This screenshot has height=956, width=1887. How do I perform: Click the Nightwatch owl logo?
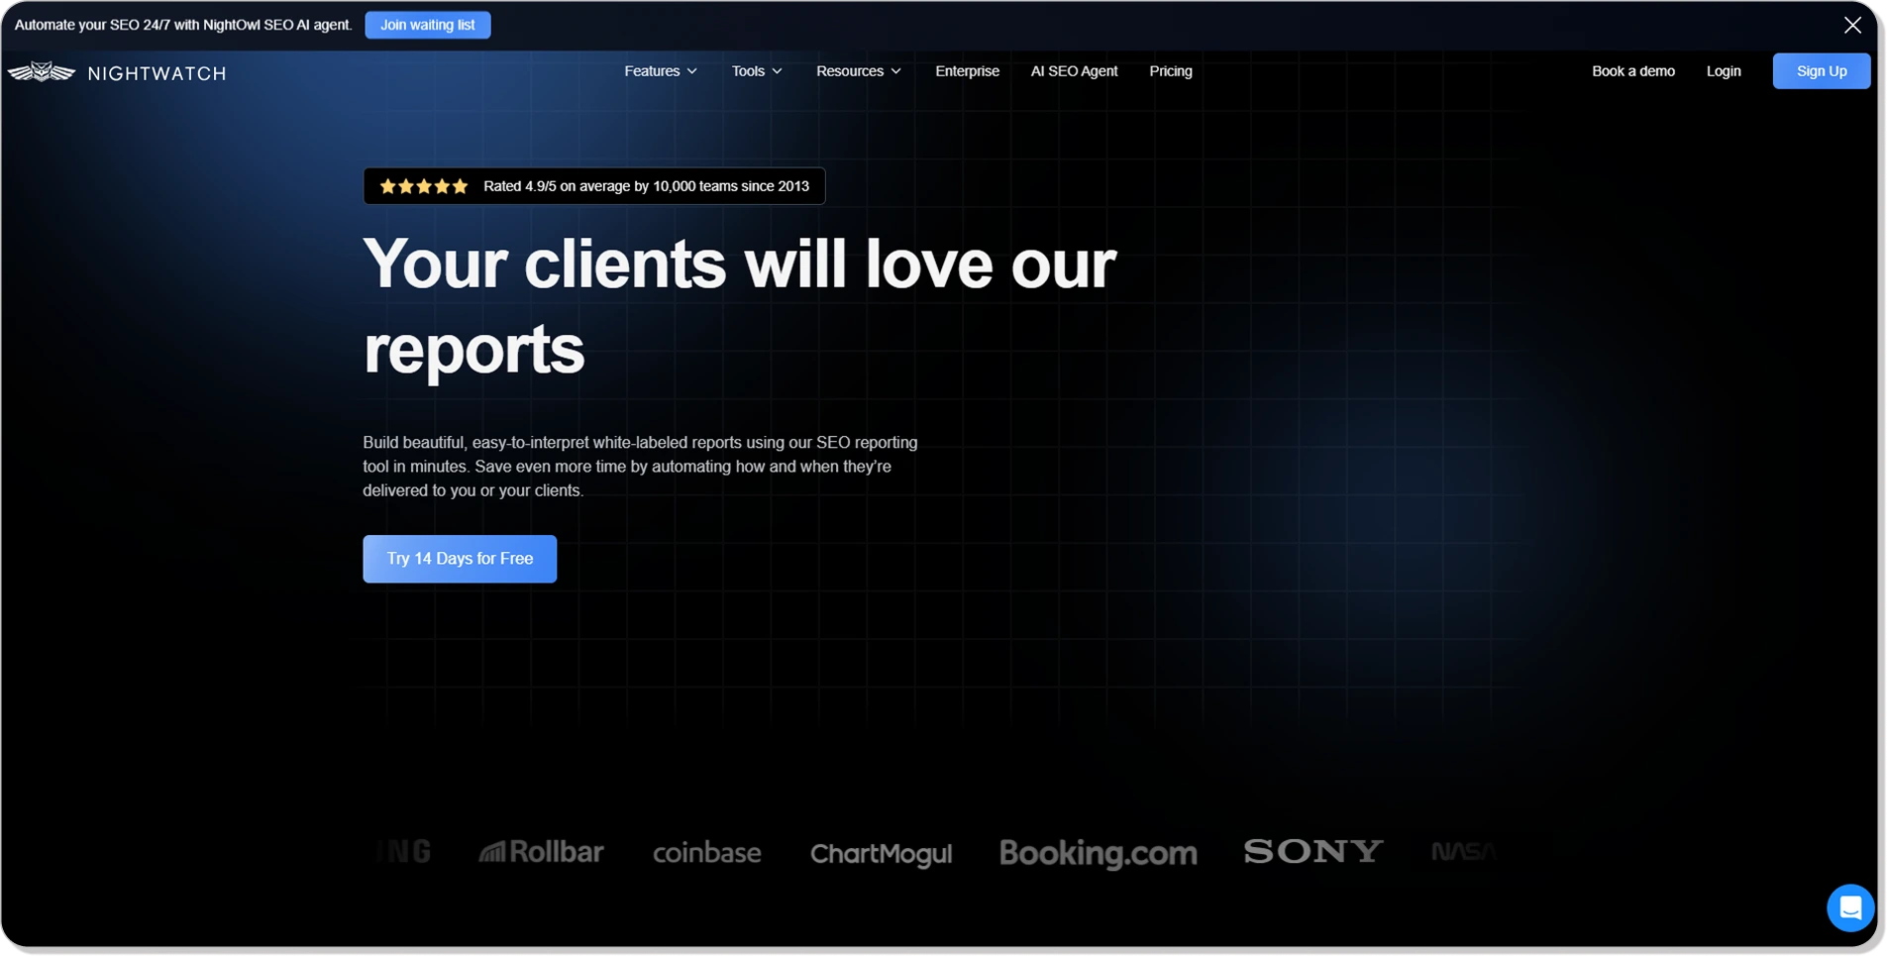[40, 70]
